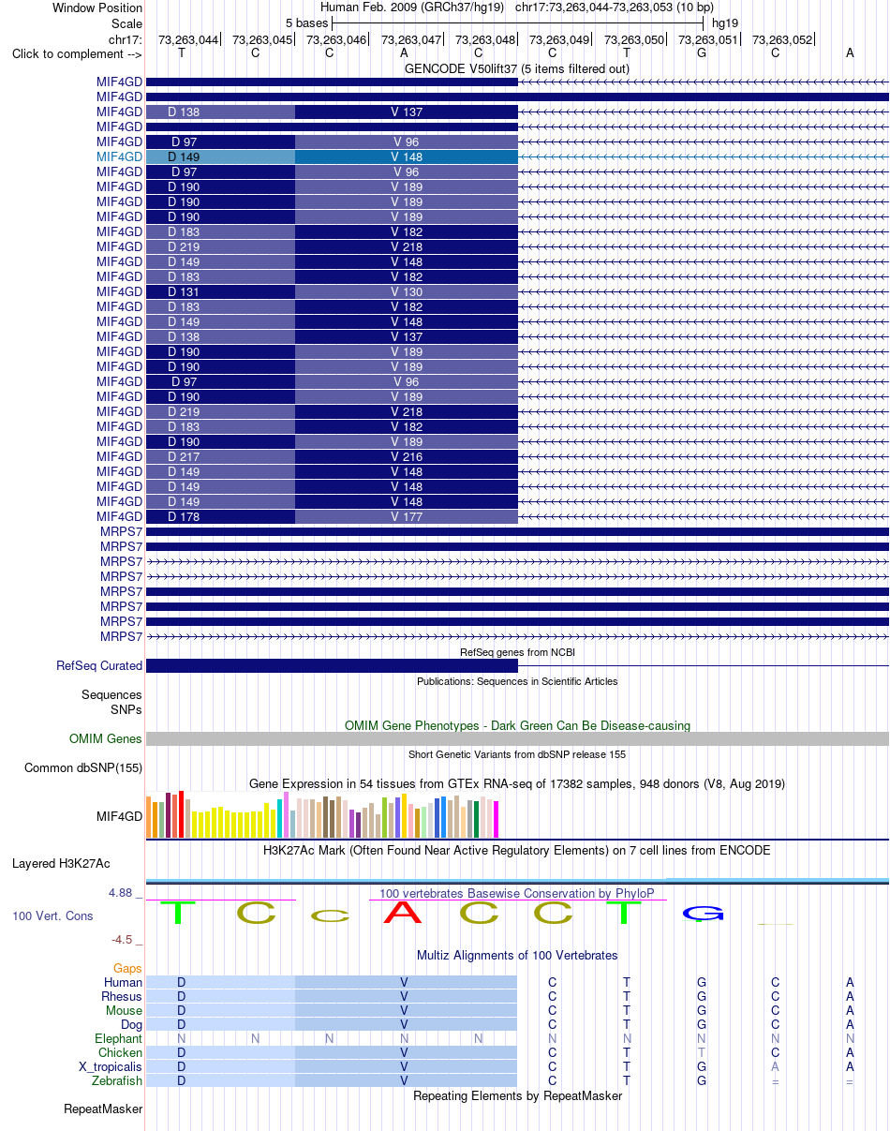Screen dimensions: 890x1131
Task: Open the OMIM Genes track label
Action: pyautogui.click(x=106, y=738)
